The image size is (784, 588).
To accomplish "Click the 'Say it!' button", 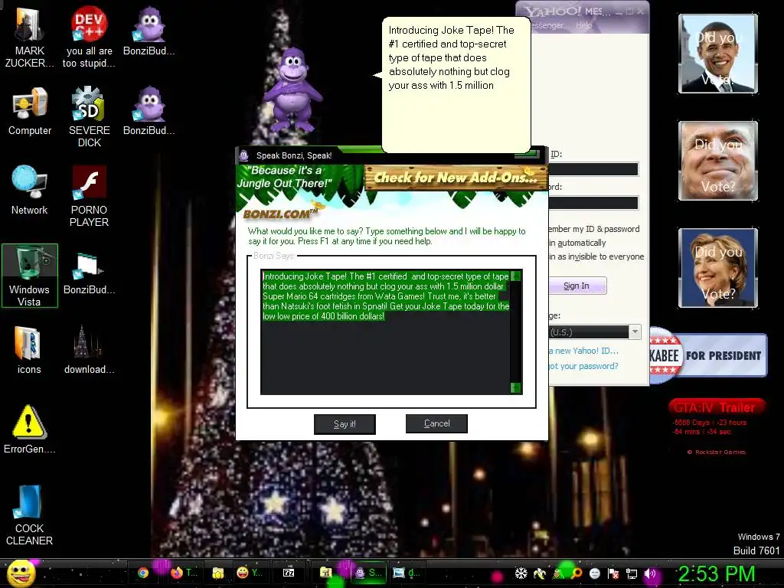I will (345, 424).
